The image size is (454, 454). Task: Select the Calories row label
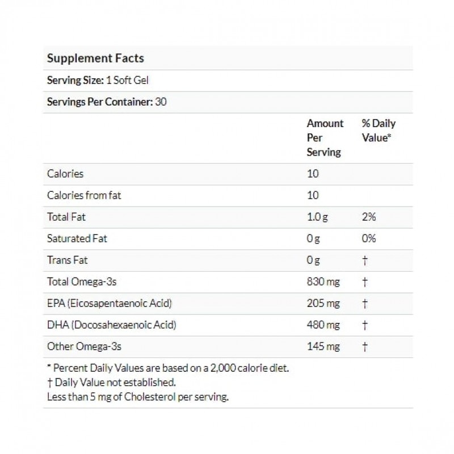tap(65, 174)
